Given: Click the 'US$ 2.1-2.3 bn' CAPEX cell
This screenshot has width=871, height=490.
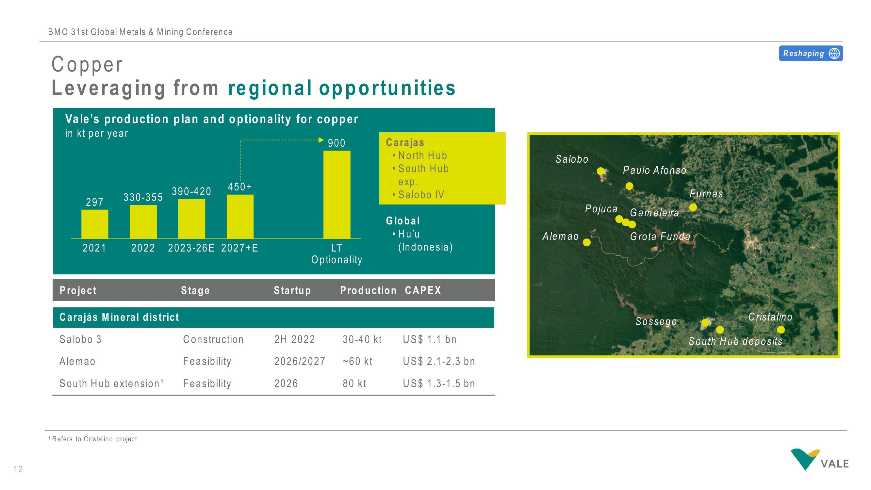Looking at the screenshot, I should 439,362.
